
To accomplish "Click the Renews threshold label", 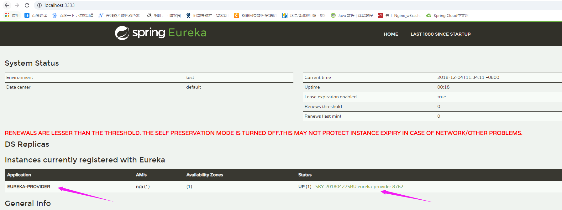I will 323,106.
